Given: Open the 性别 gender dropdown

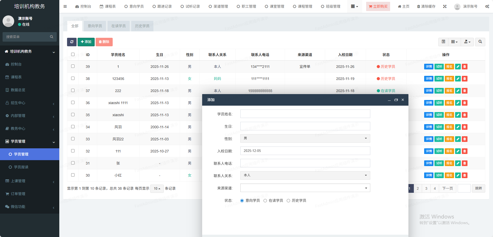Looking at the screenshot, I should coord(305,139).
